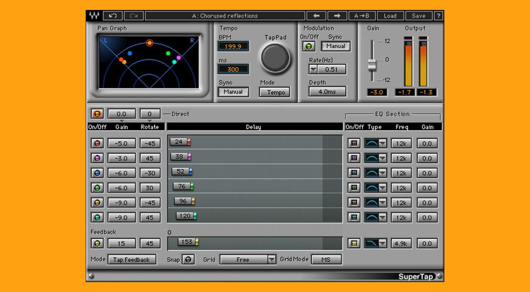Disable the first delay tap On/Off
Screen dimensions: 530x292
(x=97, y=143)
